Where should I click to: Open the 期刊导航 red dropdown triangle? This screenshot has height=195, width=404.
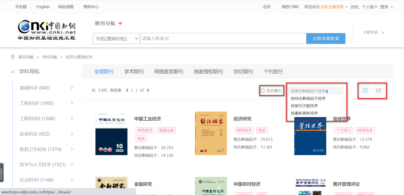[120, 24]
